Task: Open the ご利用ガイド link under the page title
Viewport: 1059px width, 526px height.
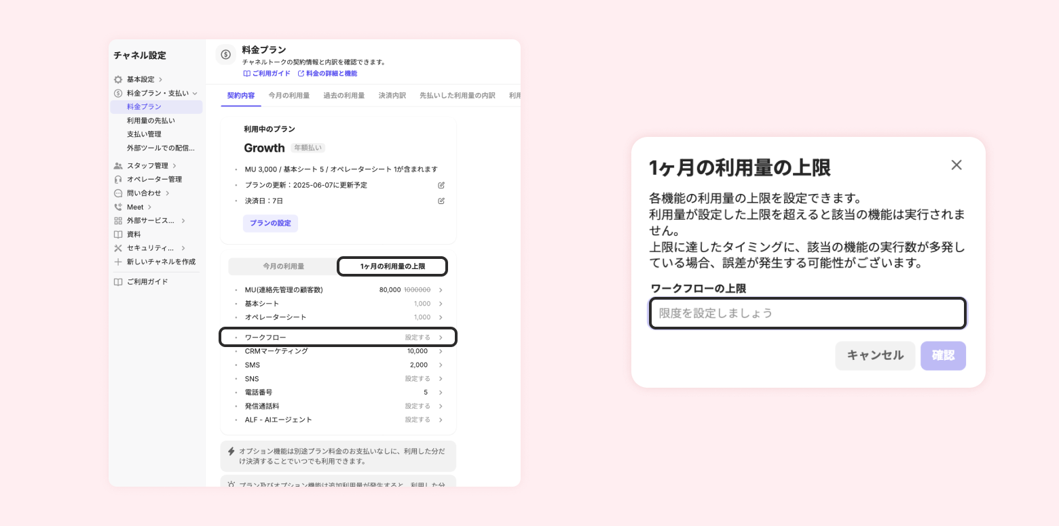Action: pyautogui.click(x=267, y=73)
